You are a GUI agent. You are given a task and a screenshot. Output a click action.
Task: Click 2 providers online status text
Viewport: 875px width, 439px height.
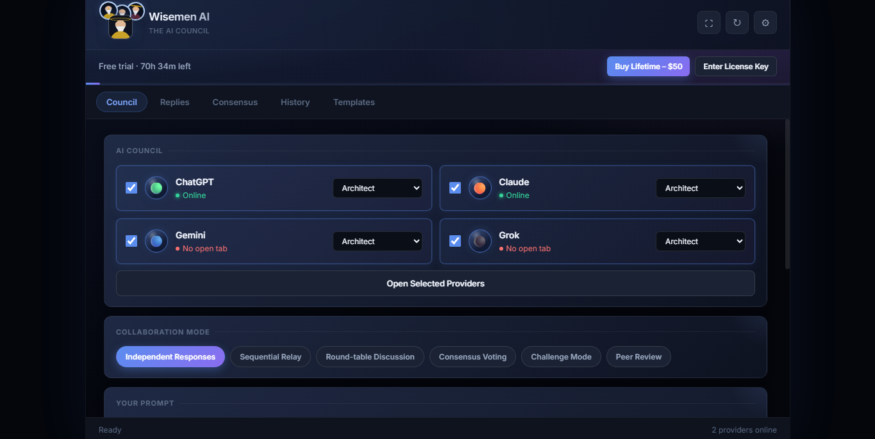coord(744,430)
